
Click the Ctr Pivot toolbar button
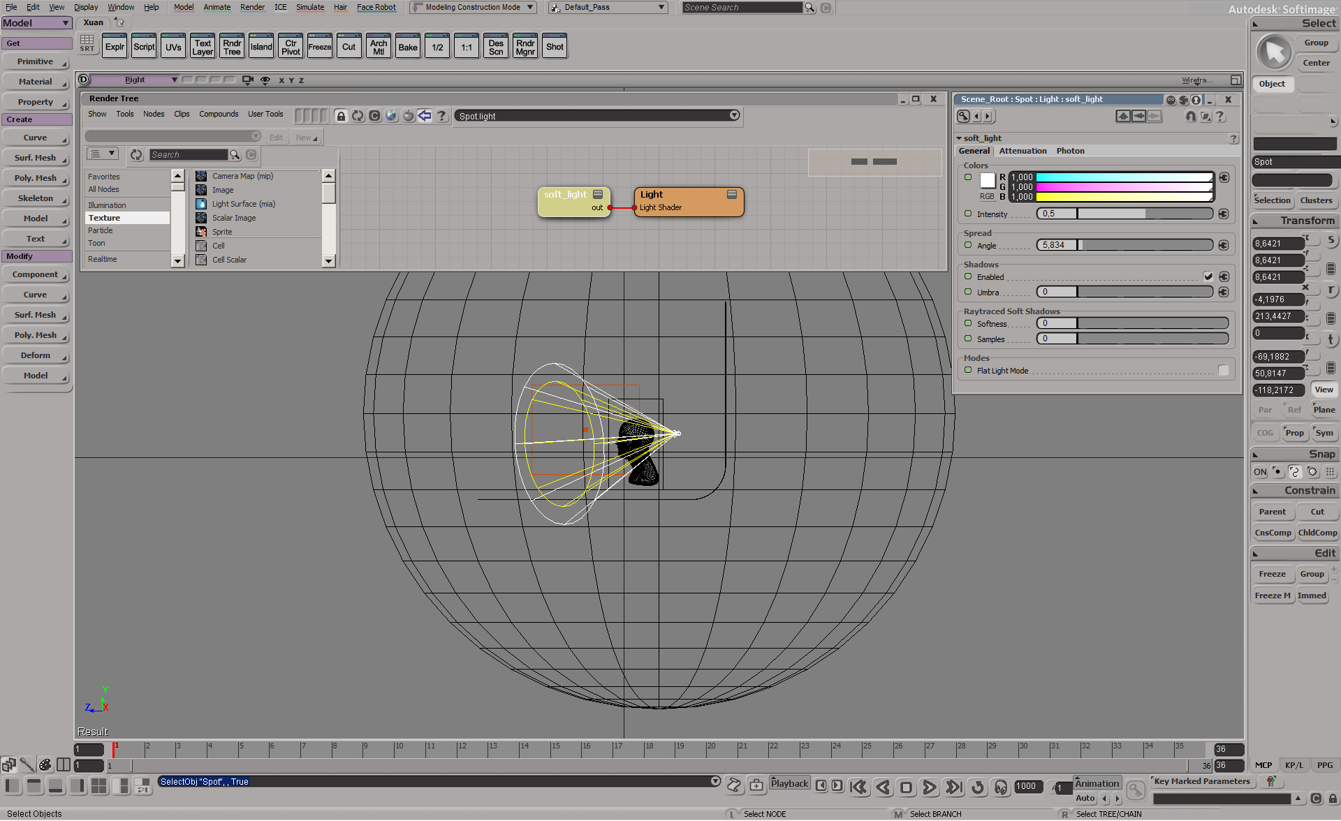point(291,47)
